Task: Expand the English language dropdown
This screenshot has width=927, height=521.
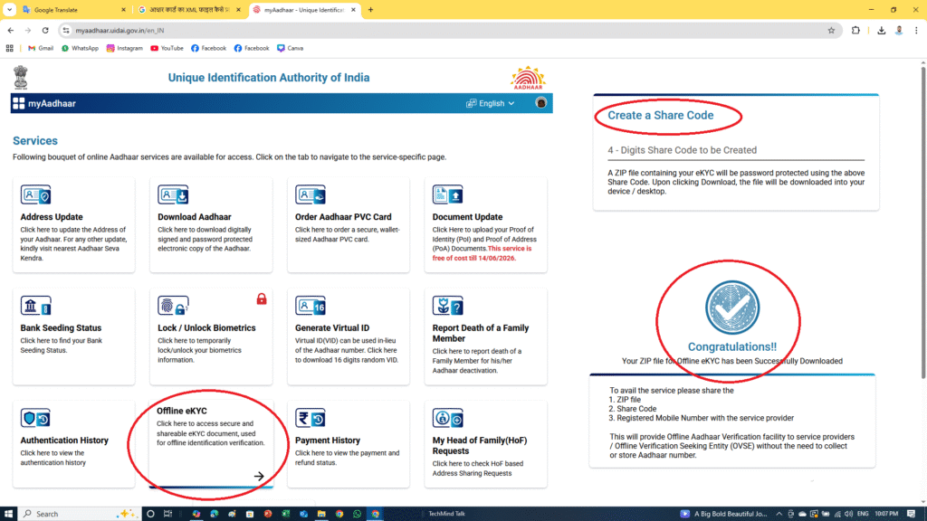Action: tap(491, 103)
